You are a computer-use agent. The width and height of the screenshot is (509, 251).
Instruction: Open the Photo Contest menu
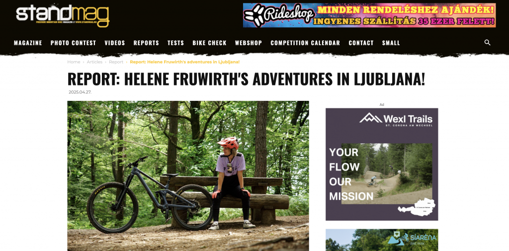pos(74,43)
